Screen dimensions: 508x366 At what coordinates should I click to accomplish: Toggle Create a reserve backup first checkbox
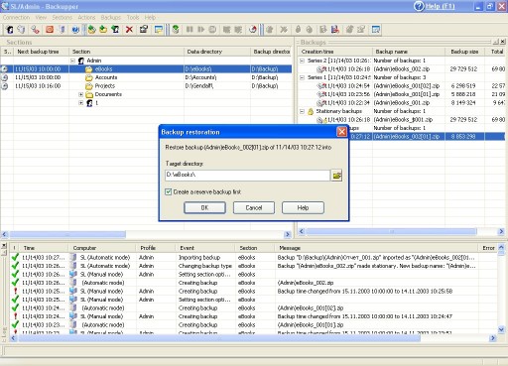pyautogui.click(x=169, y=191)
